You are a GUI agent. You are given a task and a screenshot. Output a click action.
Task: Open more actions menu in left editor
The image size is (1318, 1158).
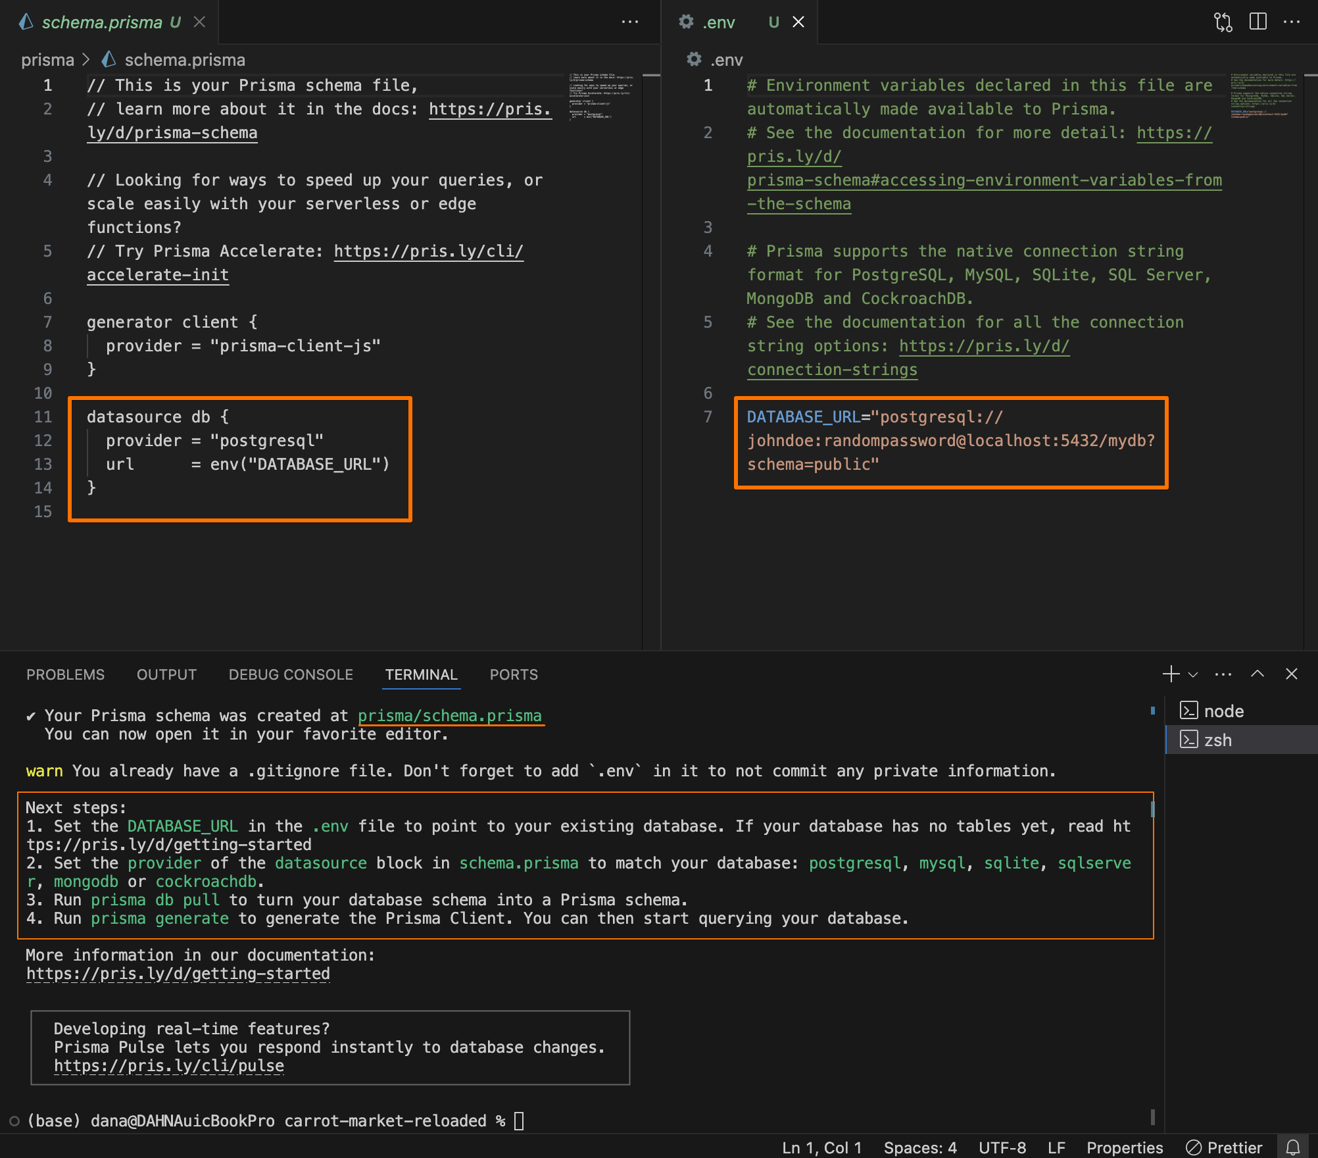pos(630,22)
